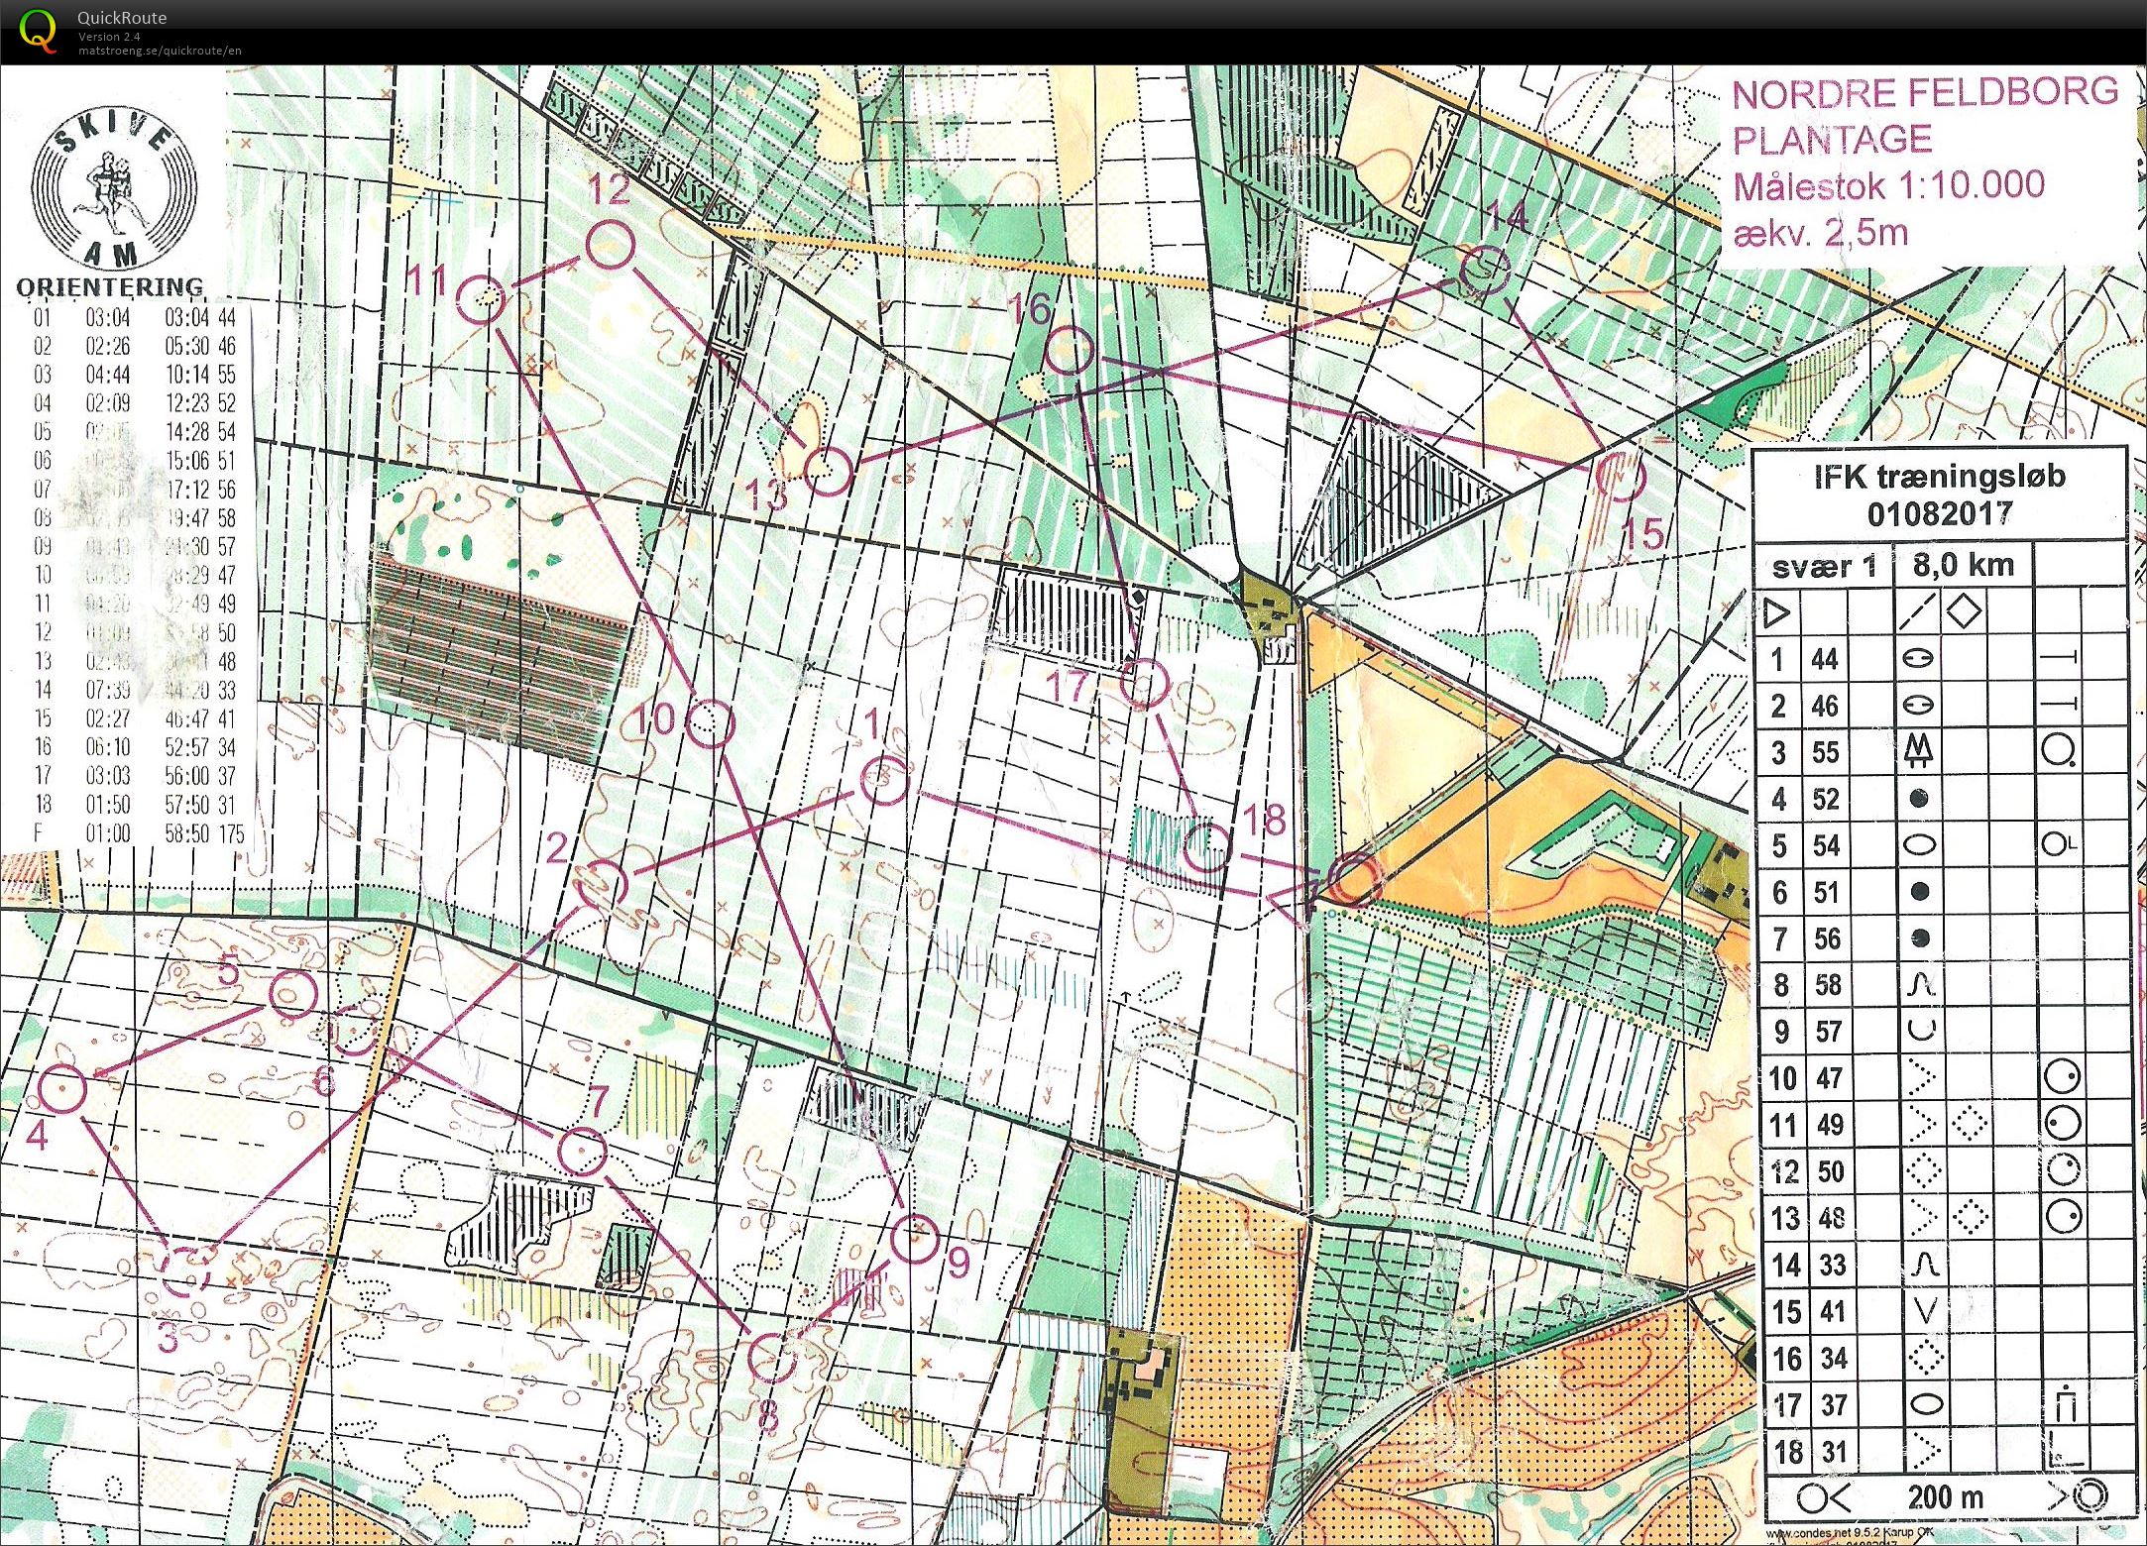Click control circle 9 on the map
The image size is (2147, 1546).
click(x=914, y=1240)
